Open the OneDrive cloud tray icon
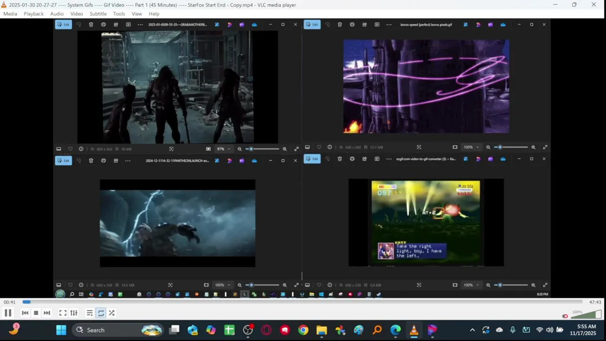This screenshot has width=606, height=341. (499, 330)
